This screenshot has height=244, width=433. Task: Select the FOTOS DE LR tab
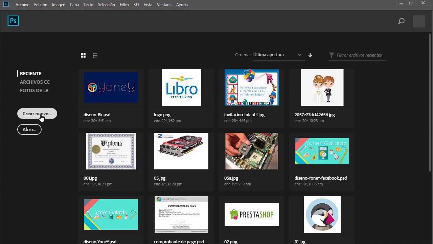point(34,90)
